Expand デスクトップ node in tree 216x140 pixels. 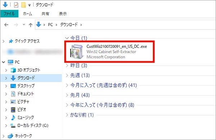click(6, 86)
